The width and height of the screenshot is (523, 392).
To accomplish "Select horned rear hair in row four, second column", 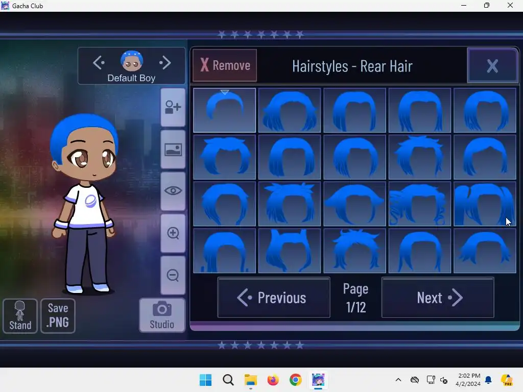I will click(x=290, y=251).
